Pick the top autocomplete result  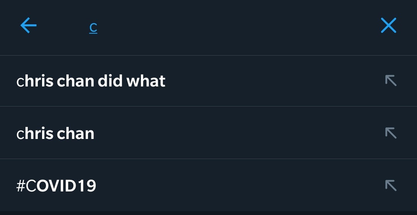click(x=208, y=81)
